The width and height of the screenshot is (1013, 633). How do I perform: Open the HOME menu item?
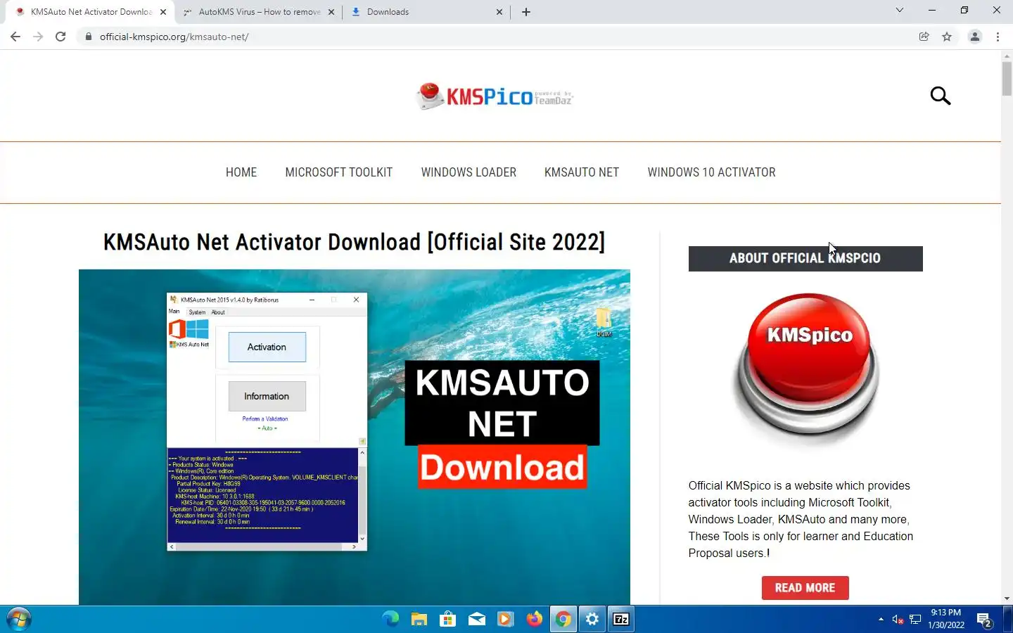tap(241, 172)
